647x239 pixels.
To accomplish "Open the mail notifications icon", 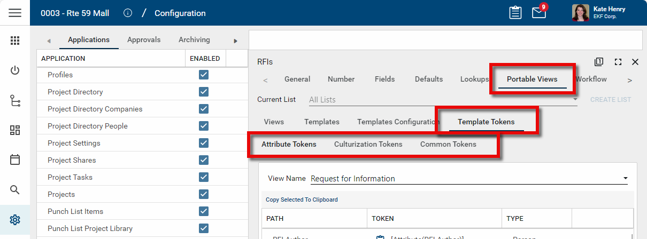I will click(x=539, y=13).
